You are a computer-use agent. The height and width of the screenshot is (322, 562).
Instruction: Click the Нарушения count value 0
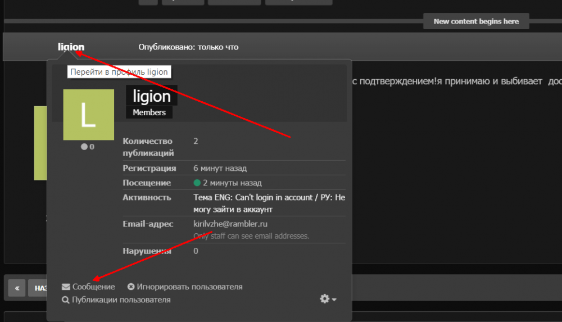point(196,251)
